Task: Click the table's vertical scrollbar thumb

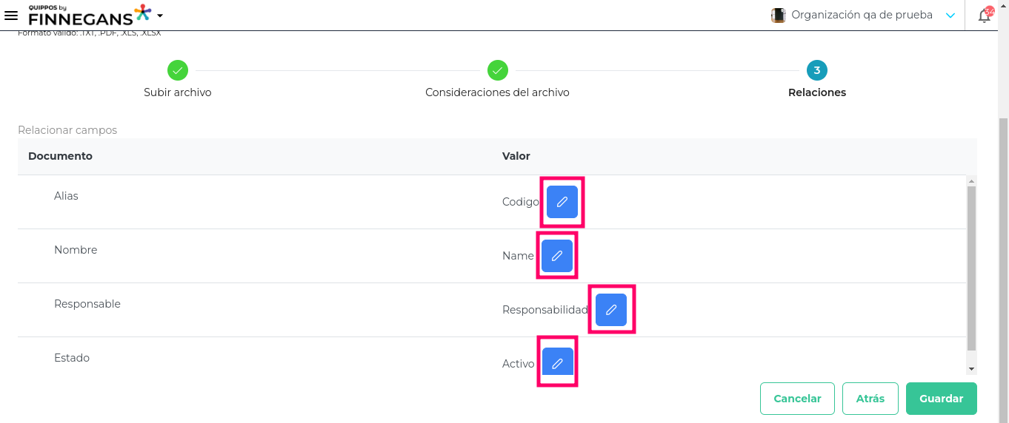Action: [972, 266]
